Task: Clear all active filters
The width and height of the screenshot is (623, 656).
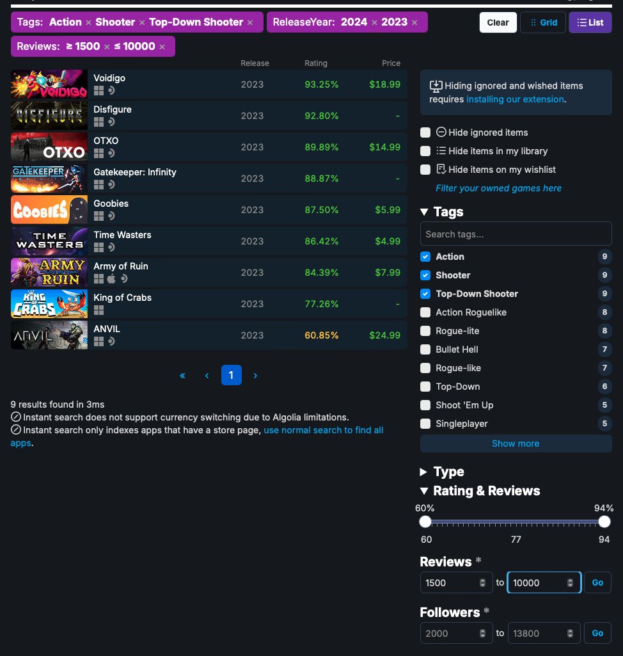Action: pyautogui.click(x=498, y=22)
